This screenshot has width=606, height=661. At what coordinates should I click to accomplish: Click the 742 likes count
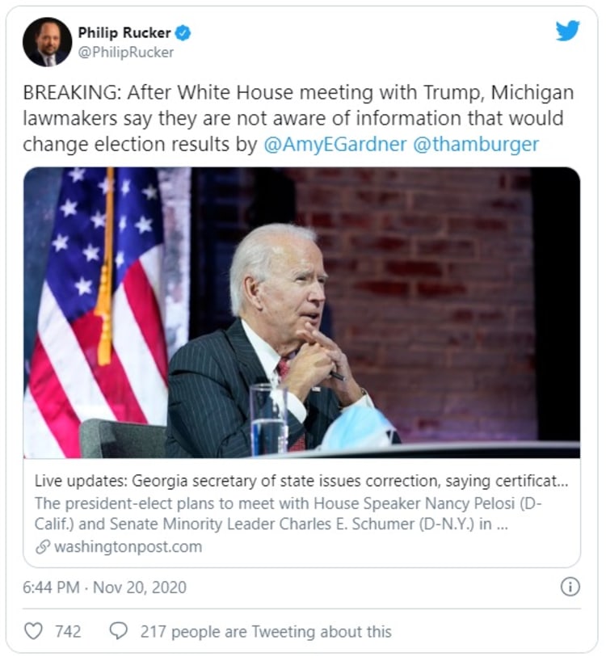pos(68,631)
